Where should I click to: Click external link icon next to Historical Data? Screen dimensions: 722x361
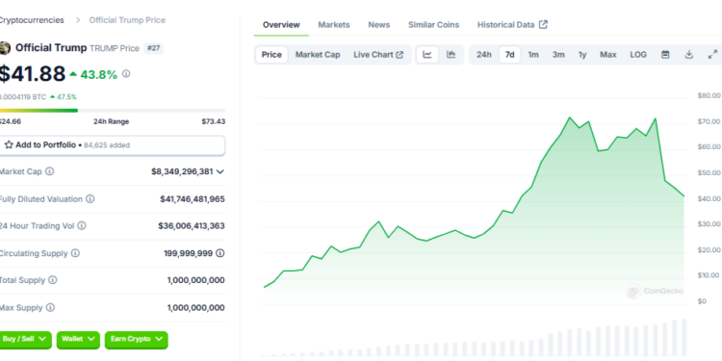tap(543, 24)
